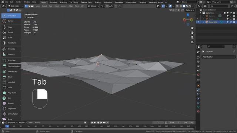Image resolution: width=237 pixels, height=133 pixels.
Task: Toggle visibility eye of Collection
Action: (x=231, y=13)
